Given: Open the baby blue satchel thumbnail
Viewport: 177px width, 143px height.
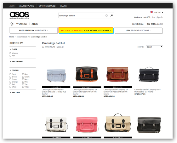Looking at the screenshot, I should click(56, 76).
